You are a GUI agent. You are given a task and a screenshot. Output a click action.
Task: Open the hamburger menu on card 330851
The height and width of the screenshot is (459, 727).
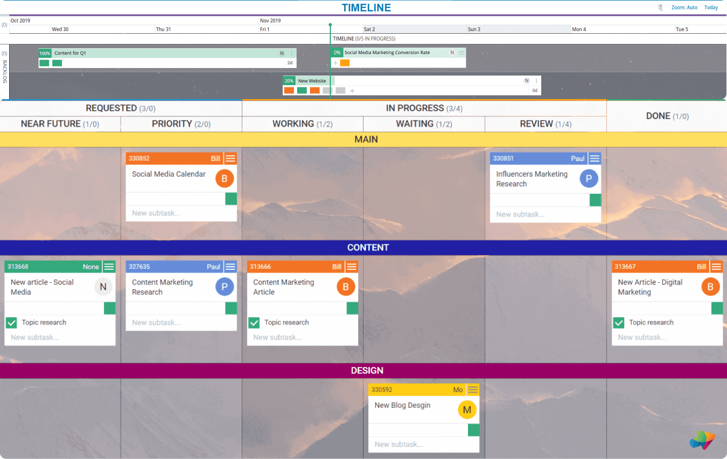pos(594,158)
